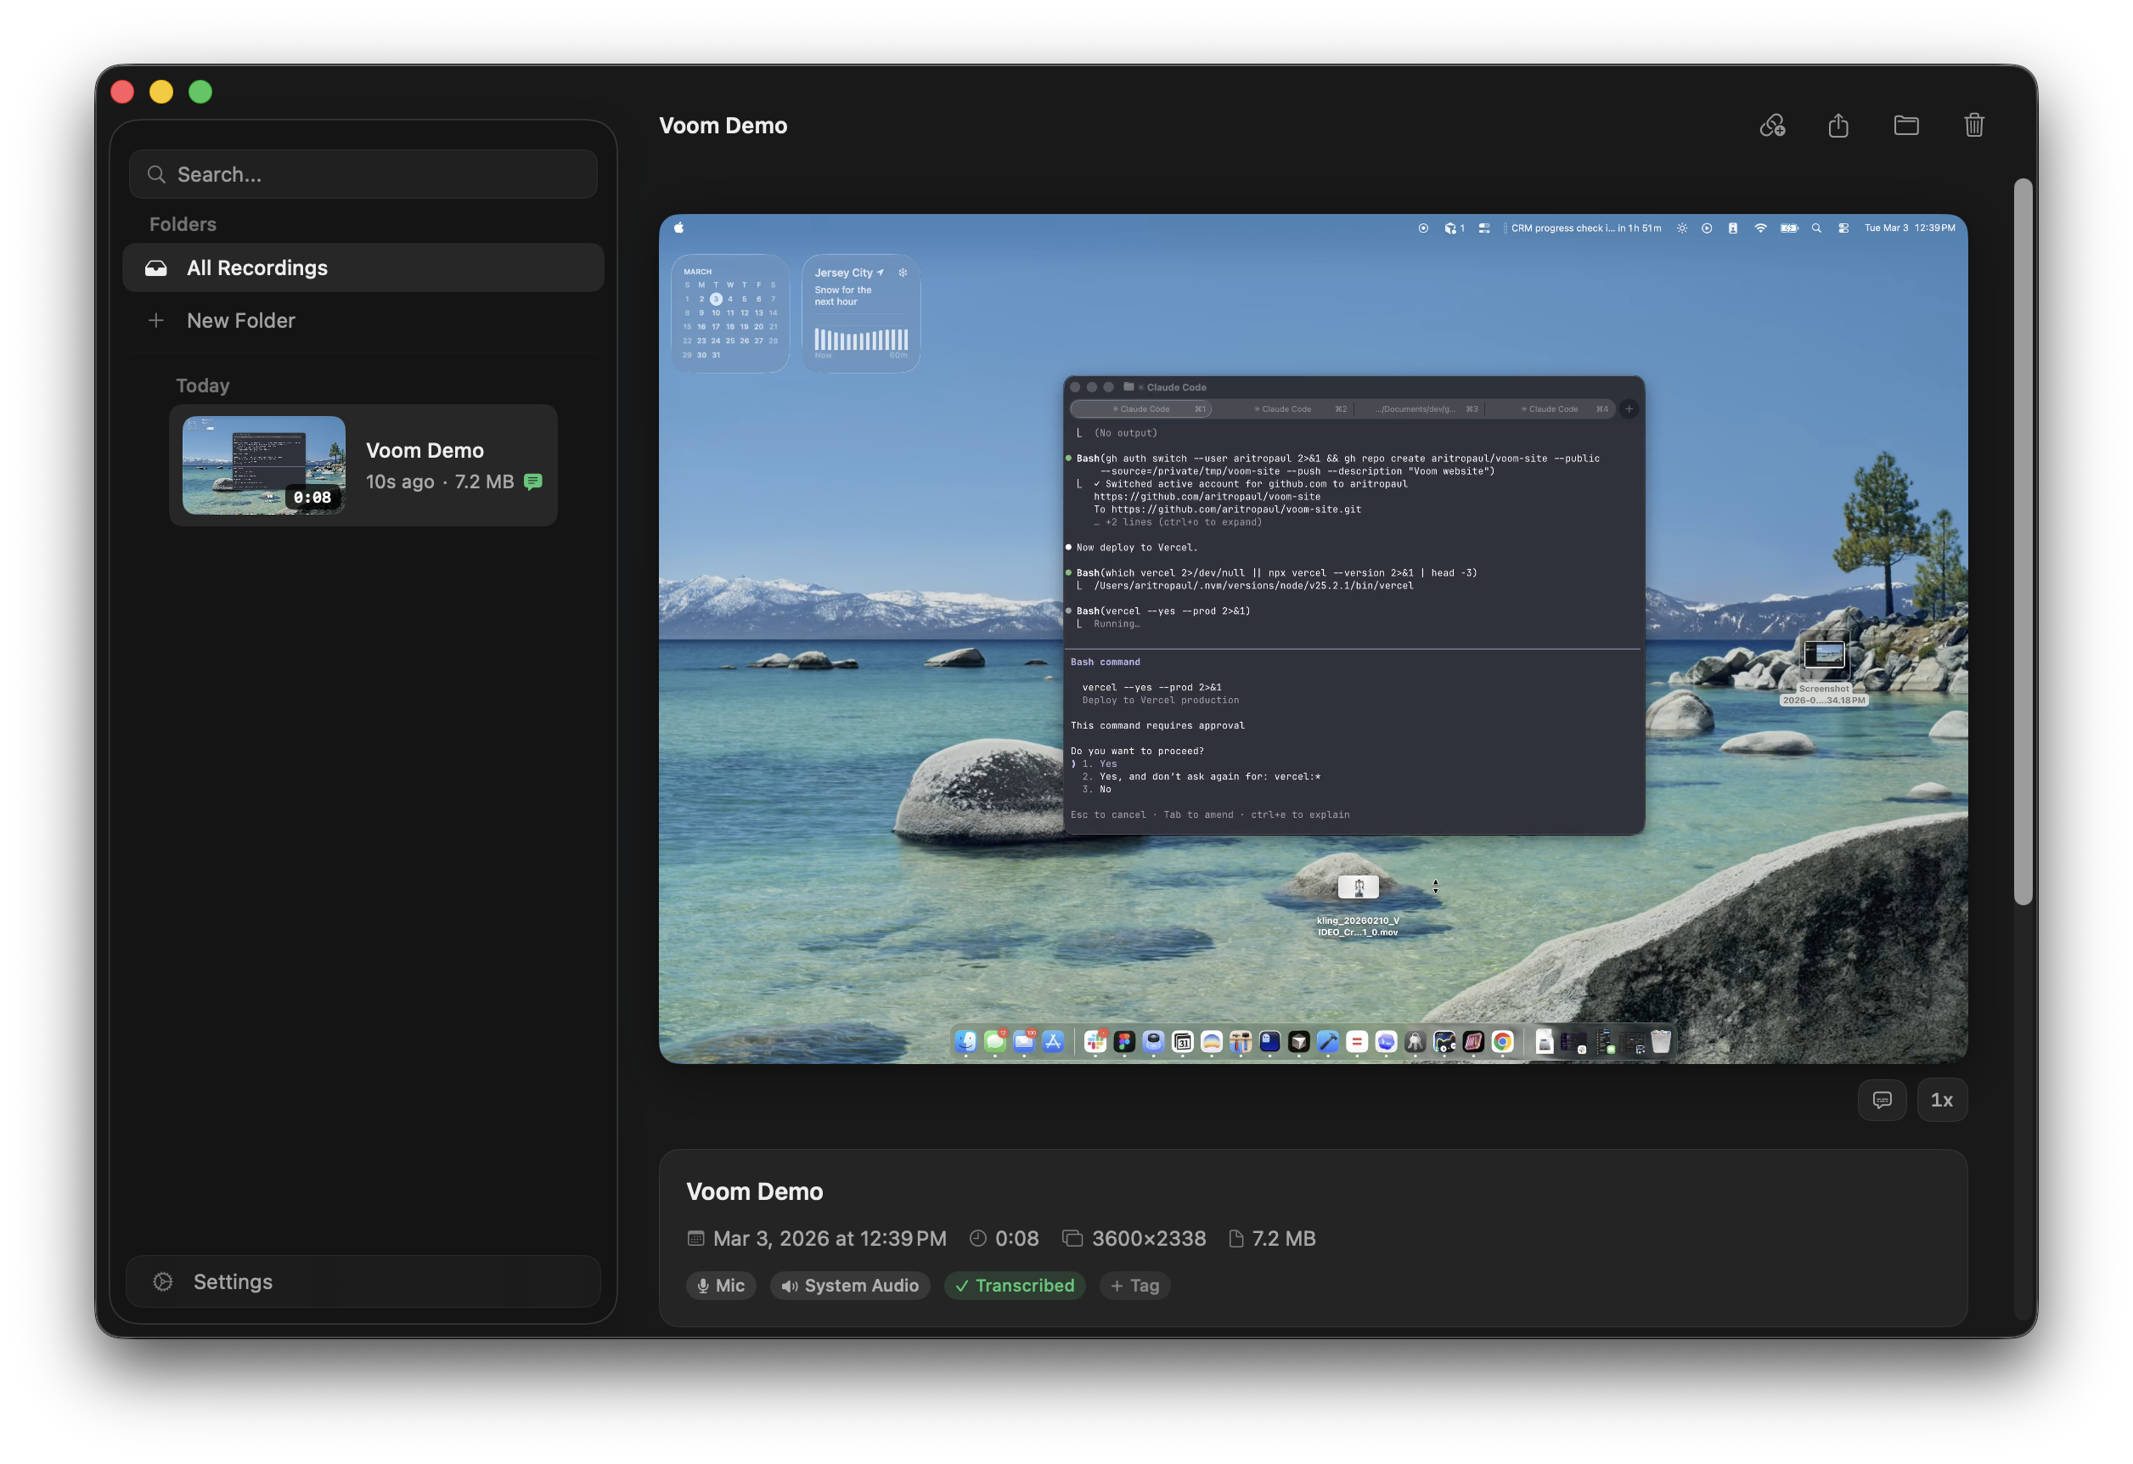Select the Voom Demo recording thumbnail
This screenshot has height=1464, width=2133.
(x=263, y=465)
